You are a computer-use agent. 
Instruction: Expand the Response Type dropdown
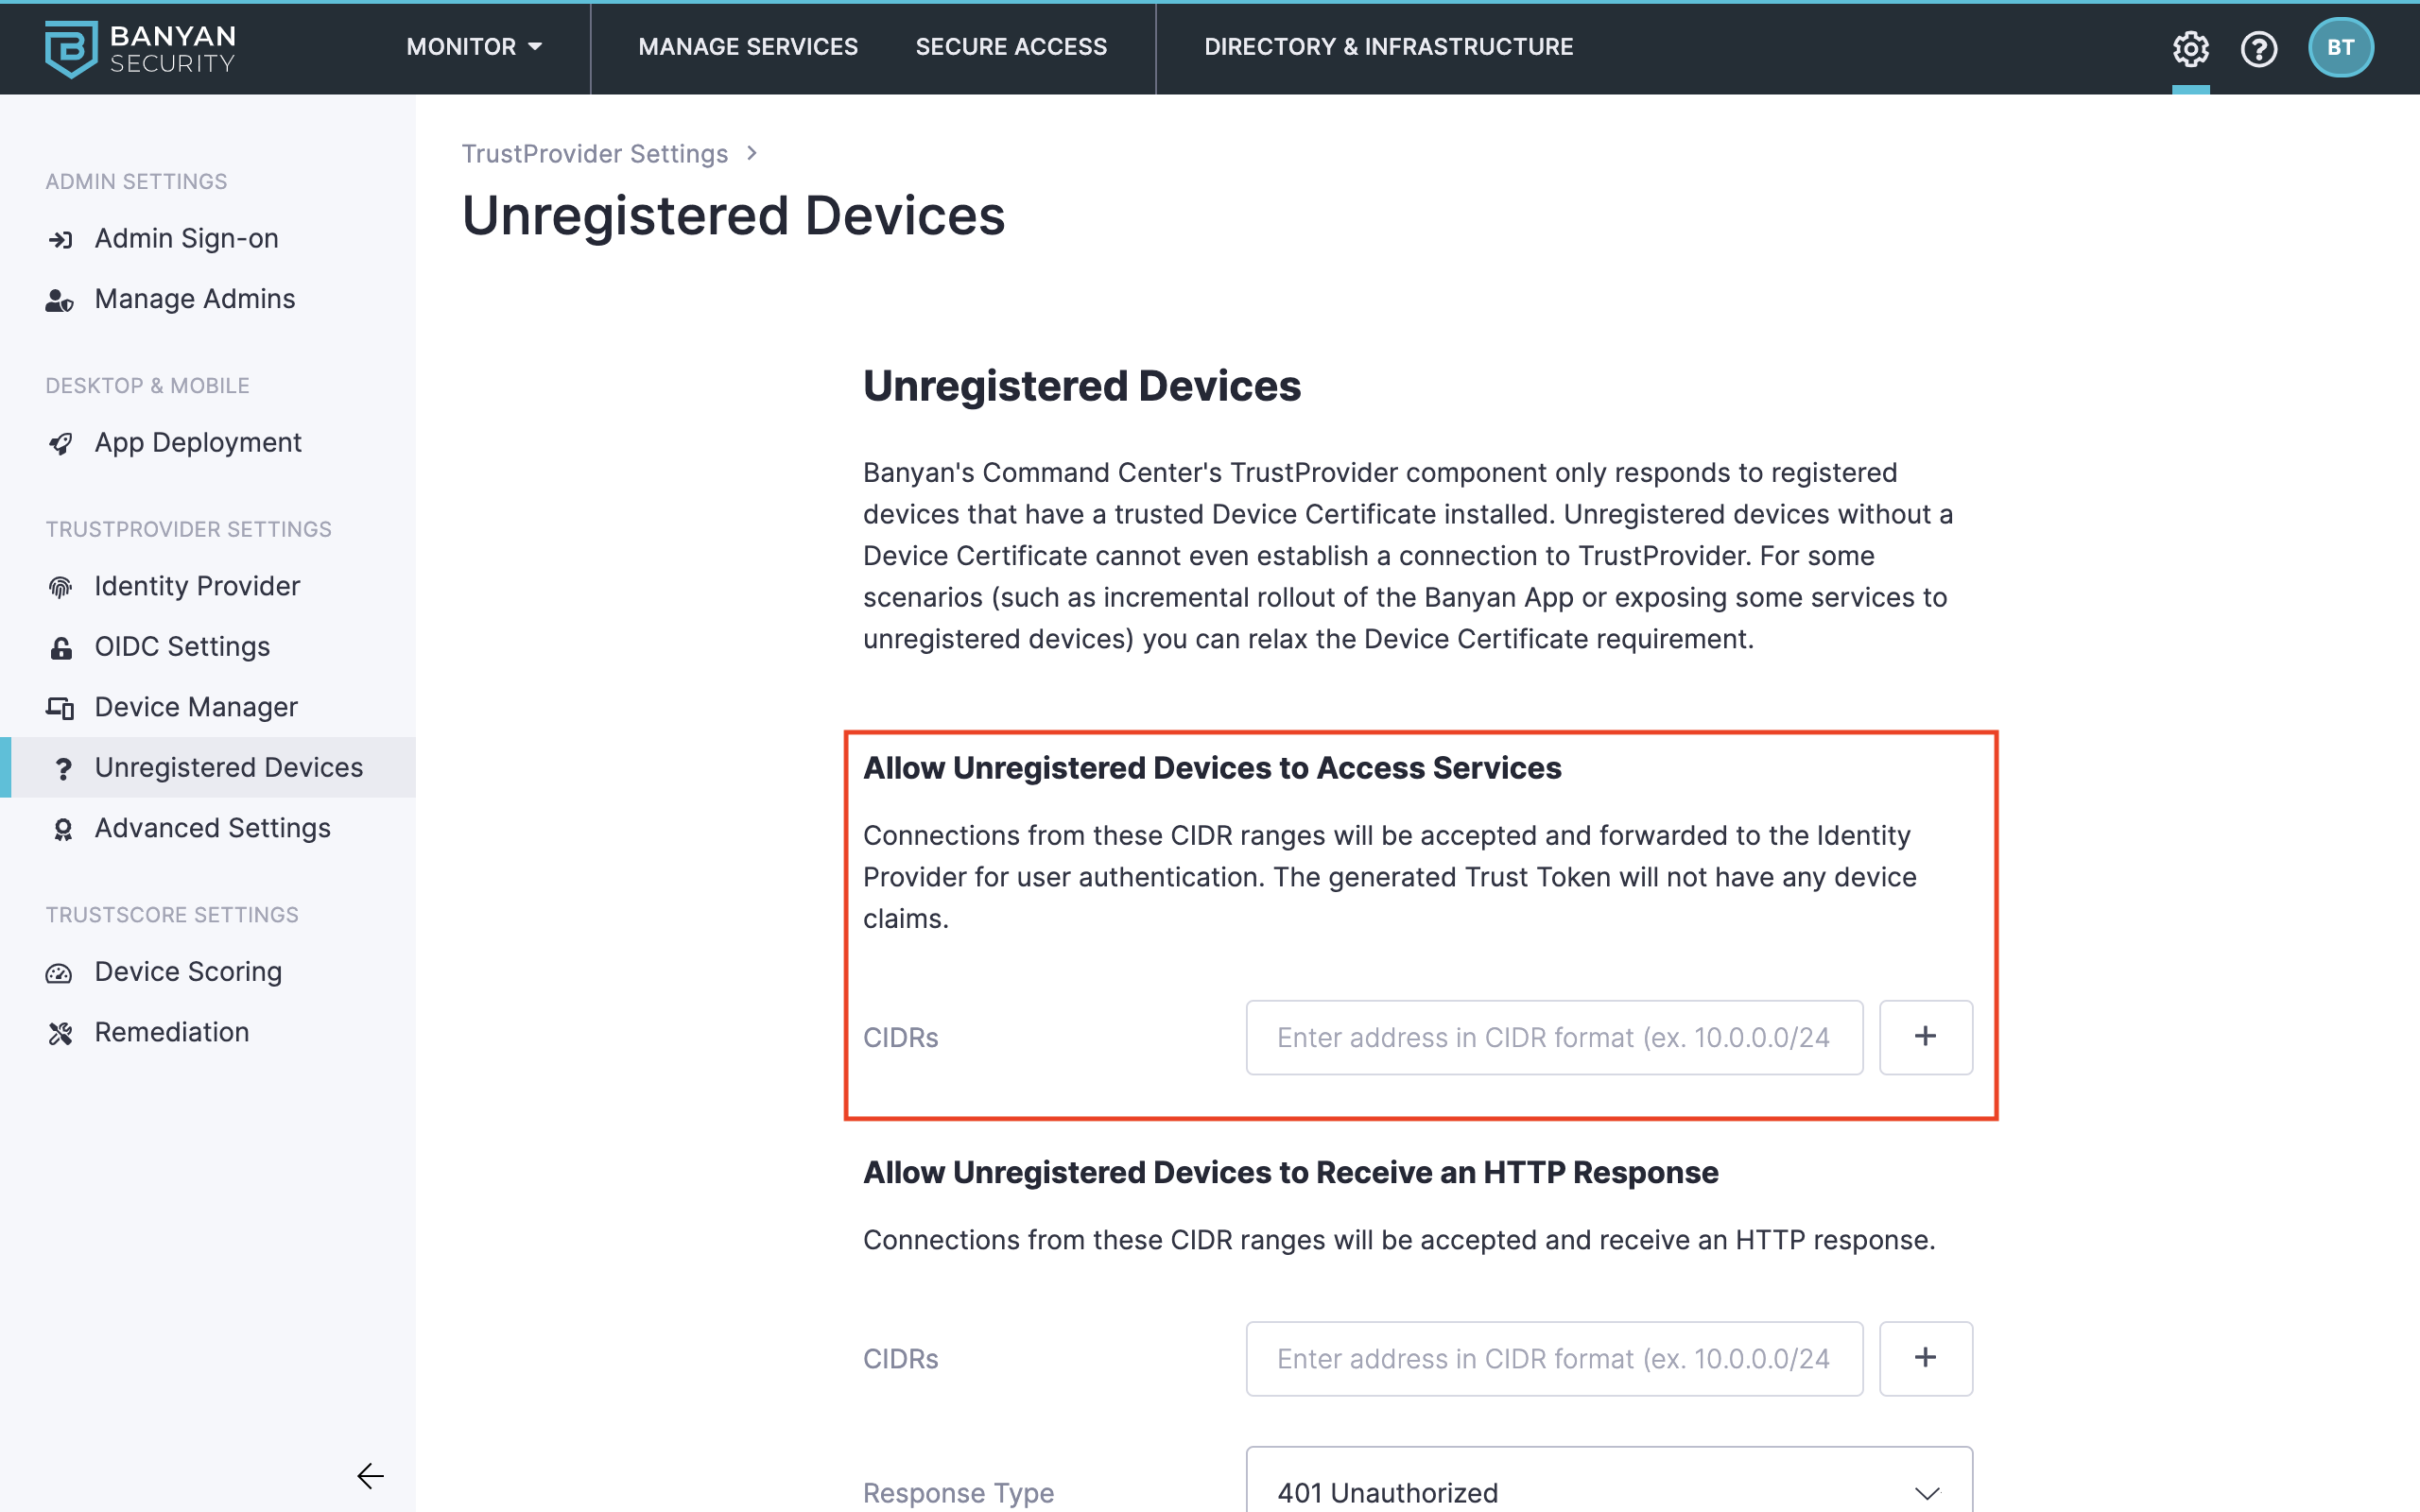coord(1608,1490)
